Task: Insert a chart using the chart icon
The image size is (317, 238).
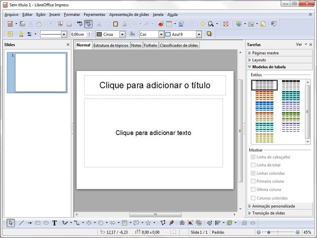Action: [x=161, y=24]
